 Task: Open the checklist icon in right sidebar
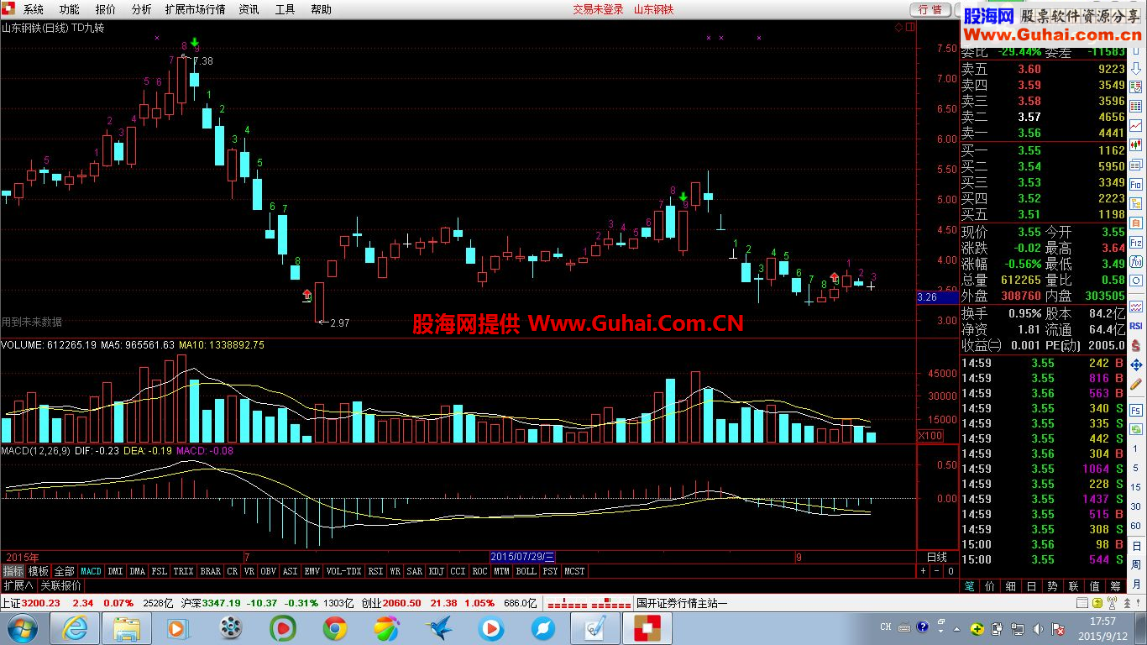coord(1135,87)
